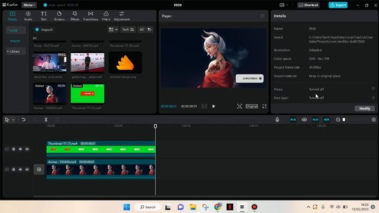Click the Modify button in Details
This screenshot has width=379, height=213.
[365, 108]
